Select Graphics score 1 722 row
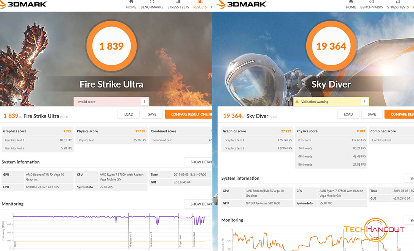 tap(37, 131)
